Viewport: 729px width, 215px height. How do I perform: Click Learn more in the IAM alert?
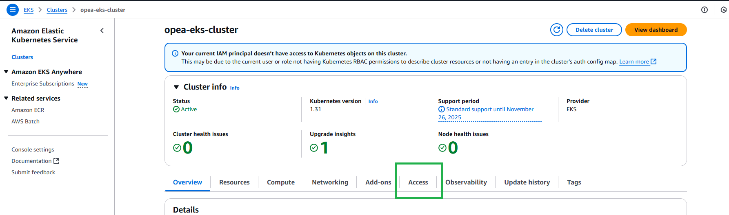point(634,61)
